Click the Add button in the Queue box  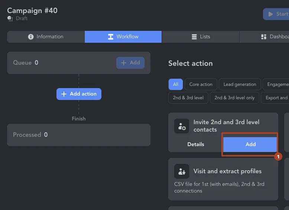coord(130,63)
